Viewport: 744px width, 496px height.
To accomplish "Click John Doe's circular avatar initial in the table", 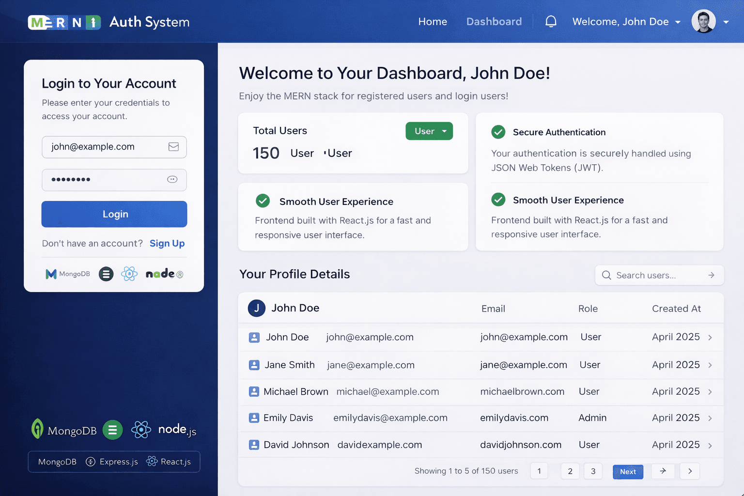I will [256, 308].
